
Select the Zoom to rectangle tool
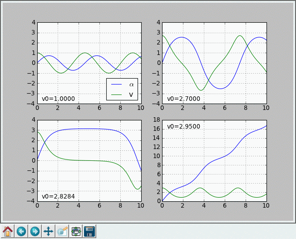pyautogui.click(x=62, y=231)
